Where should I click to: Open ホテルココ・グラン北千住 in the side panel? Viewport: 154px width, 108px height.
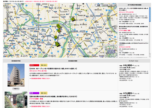pyautogui.click(x=126, y=12)
